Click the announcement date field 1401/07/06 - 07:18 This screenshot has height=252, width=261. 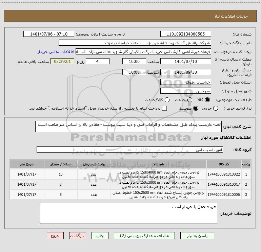[49, 34]
